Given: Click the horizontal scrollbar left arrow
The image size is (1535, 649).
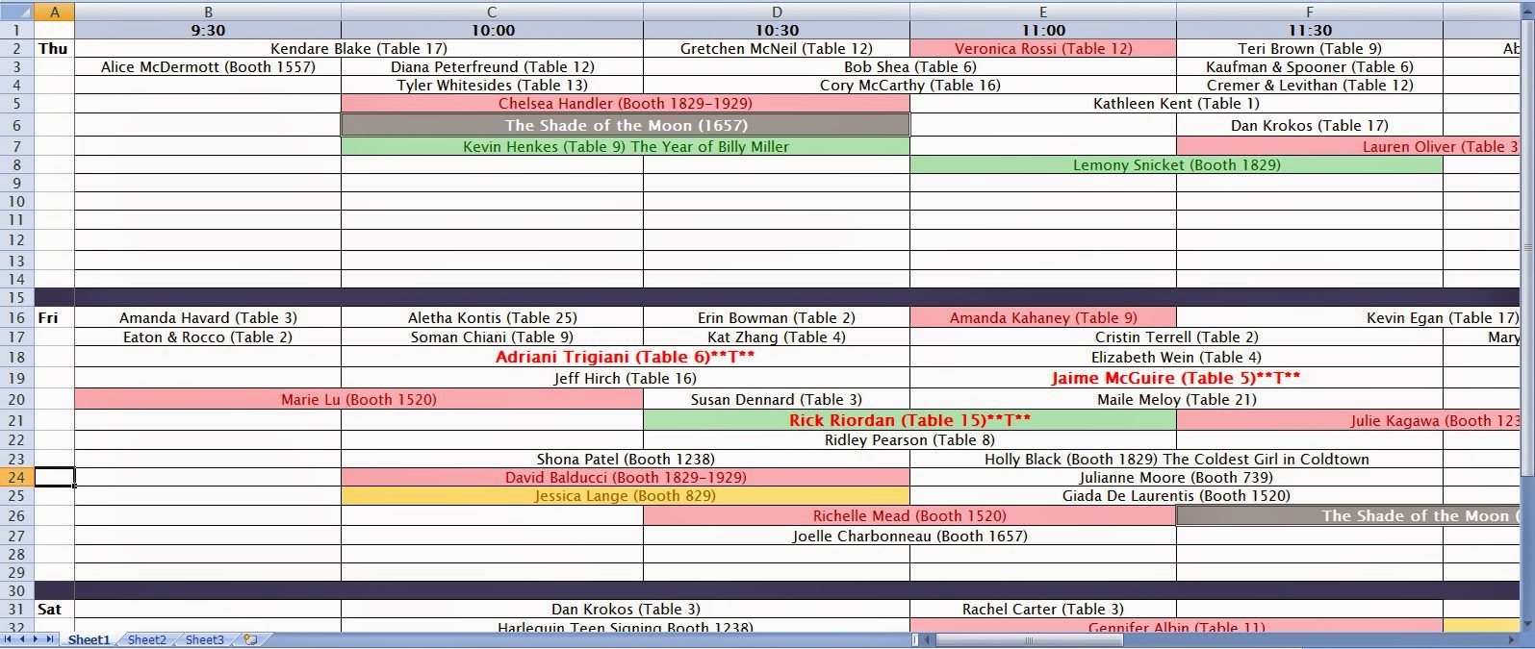Looking at the screenshot, I should coord(928,639).
